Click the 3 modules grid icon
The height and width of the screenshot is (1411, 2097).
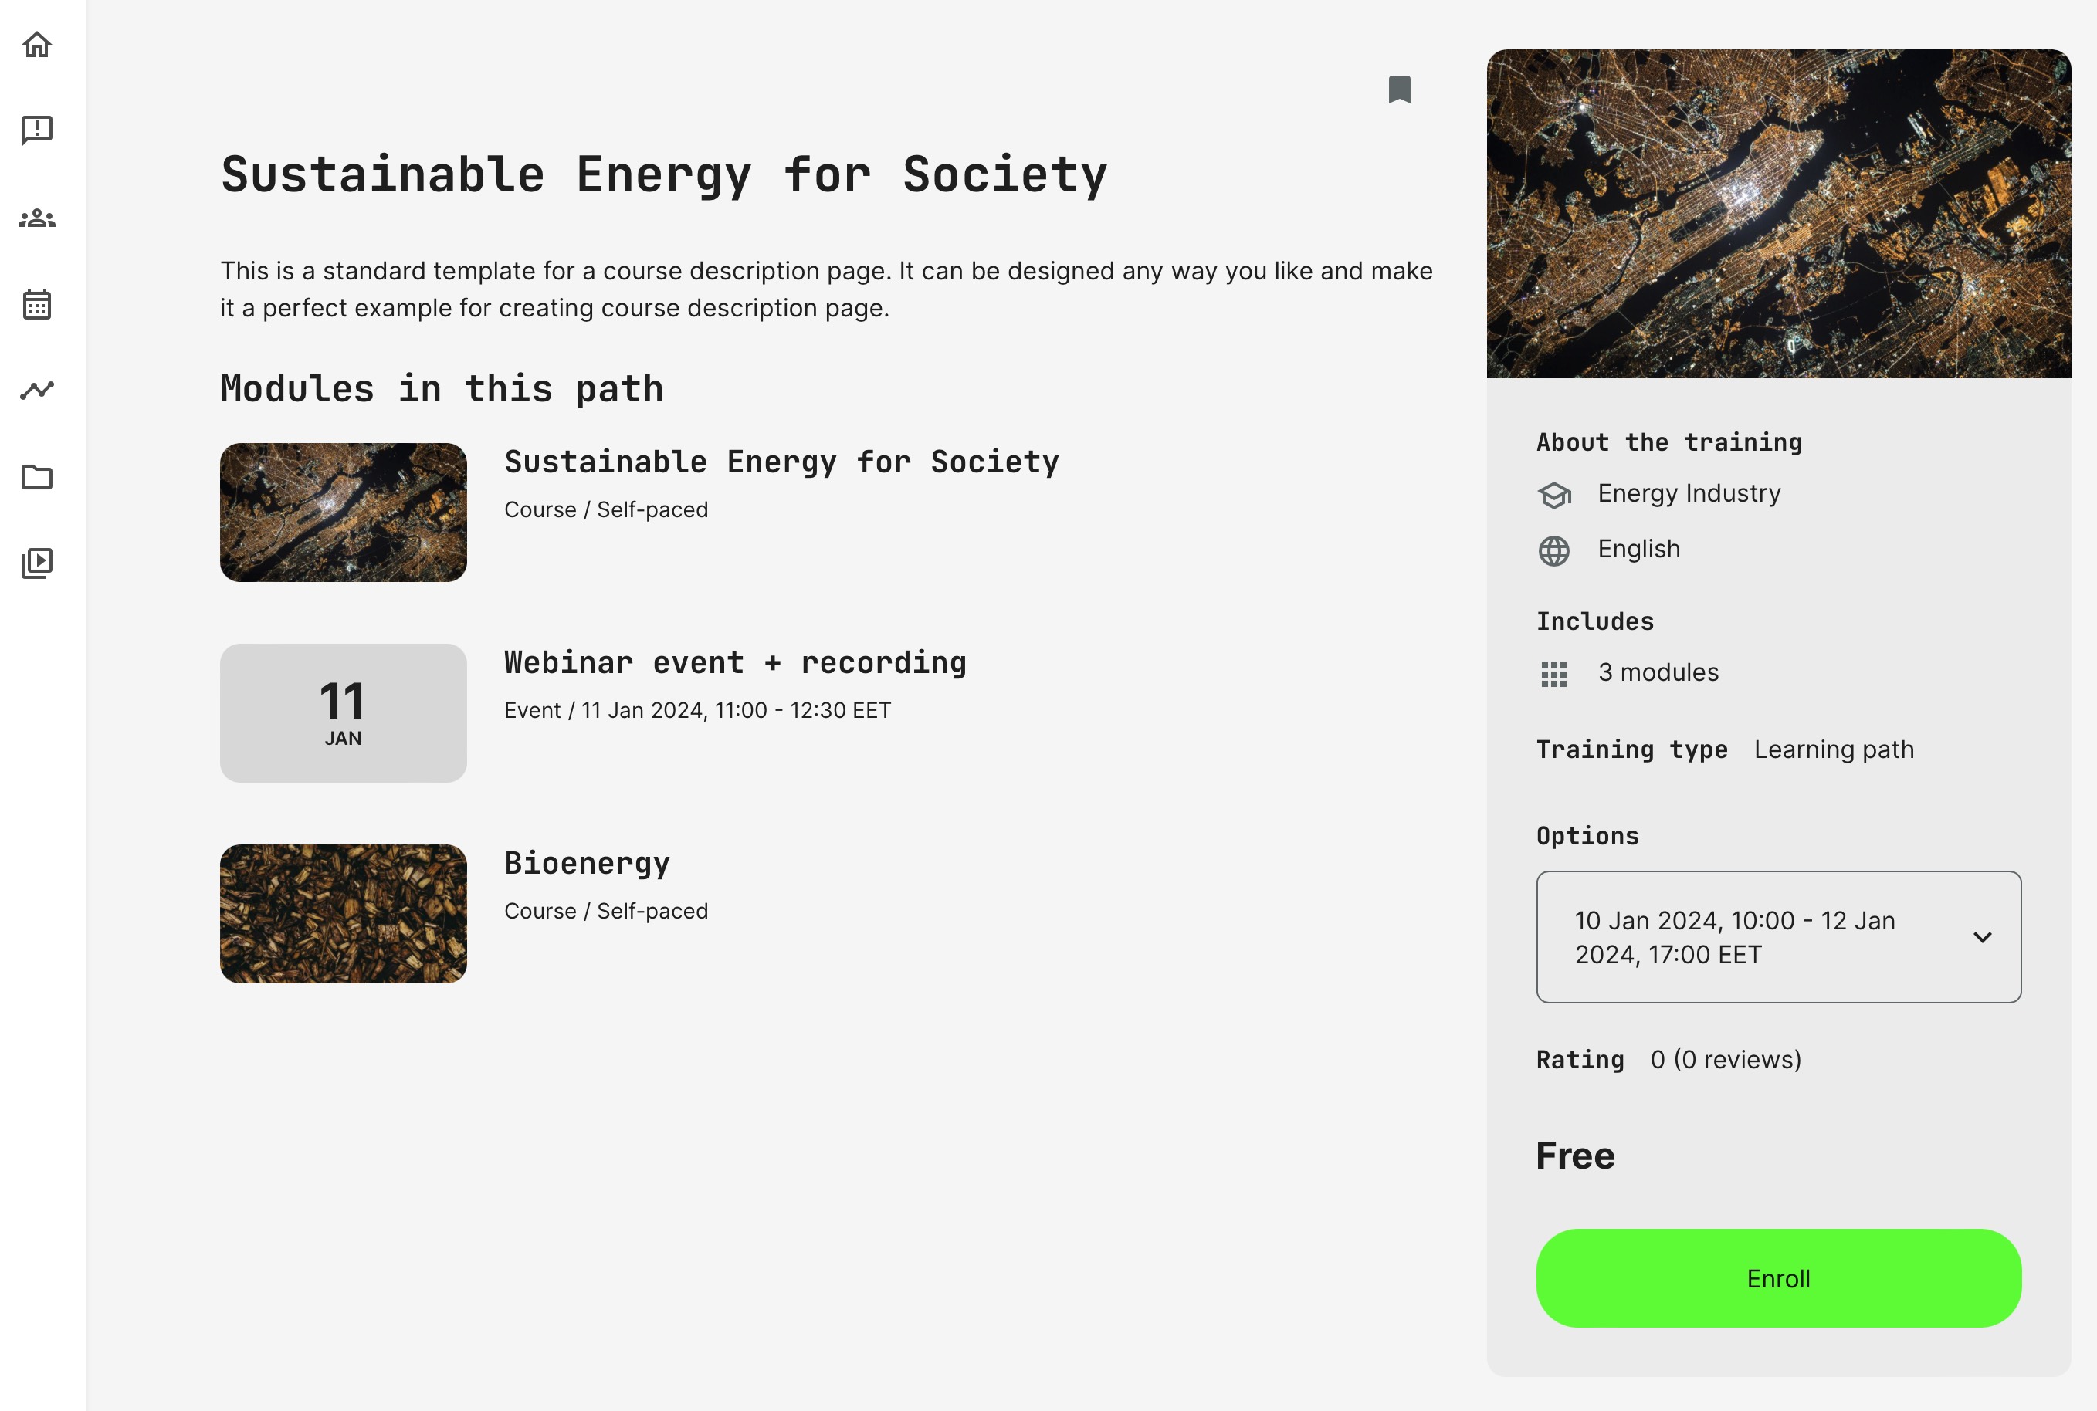tap(1553, 674)
